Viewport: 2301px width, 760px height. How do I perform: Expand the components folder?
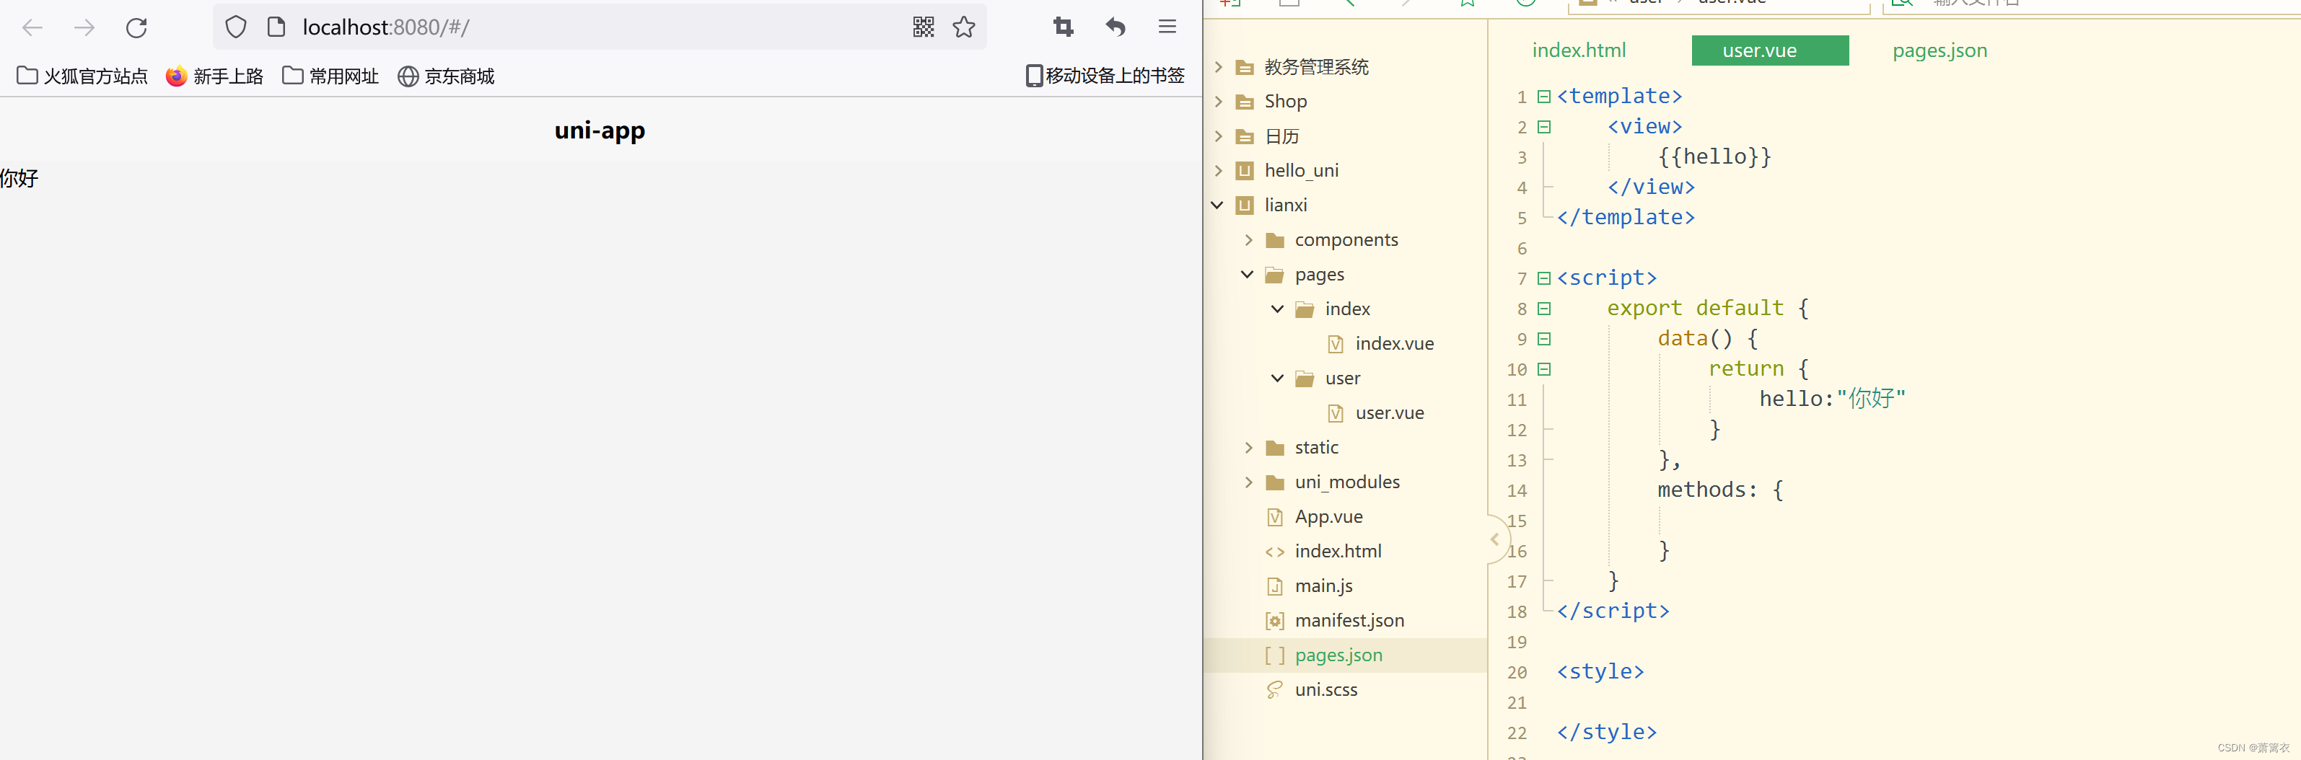[x=1249, y=240]
